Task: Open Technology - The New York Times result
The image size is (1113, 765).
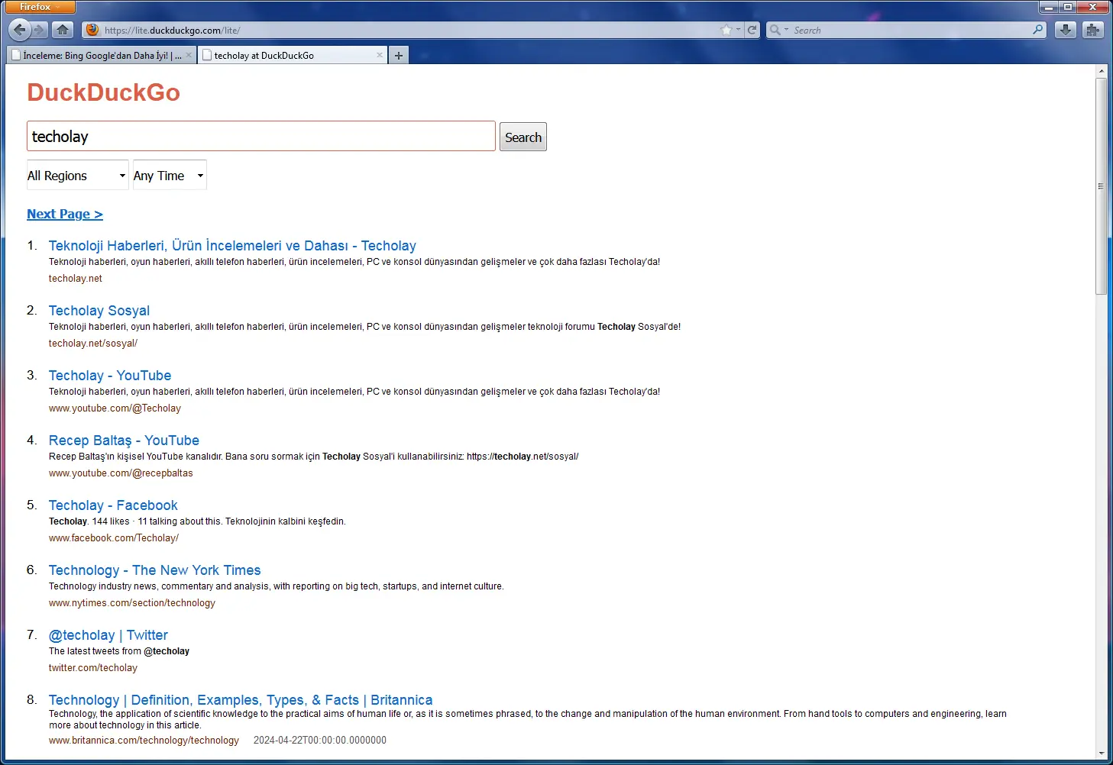Action: click(x=155, y=570)
